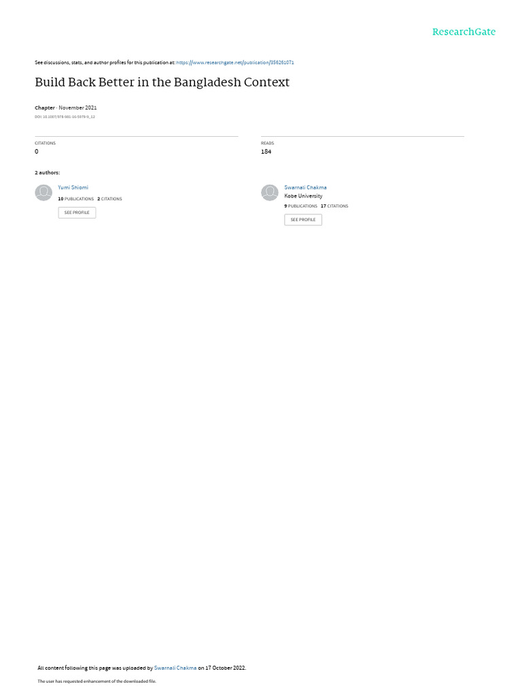The width and height of the screenshot is (522, 697).
Task: Click the ResearchGate logo
Action: click(464, 31)
